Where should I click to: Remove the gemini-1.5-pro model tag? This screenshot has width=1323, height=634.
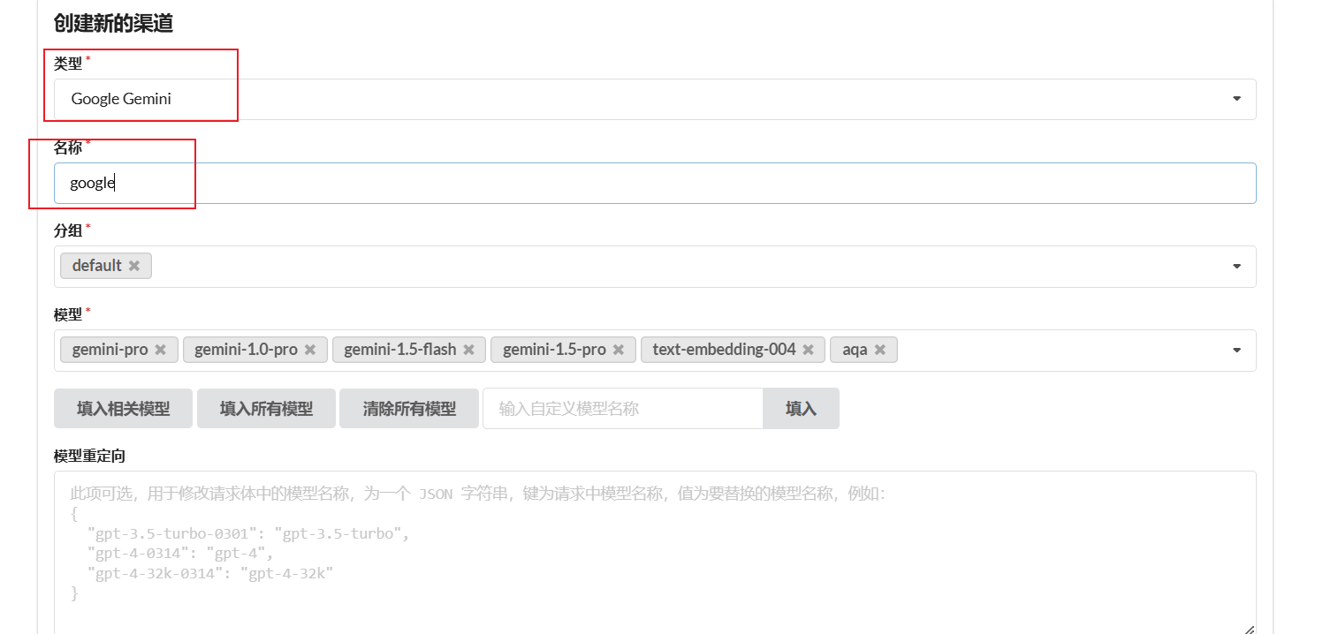click(x=618, y=349)
